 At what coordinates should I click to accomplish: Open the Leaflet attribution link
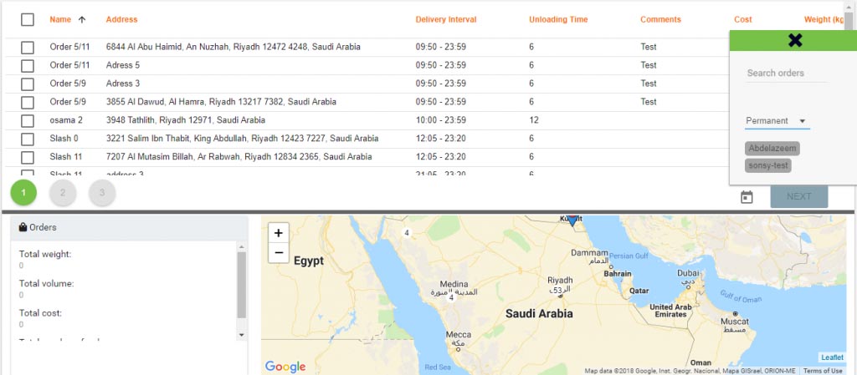(833, 357)
